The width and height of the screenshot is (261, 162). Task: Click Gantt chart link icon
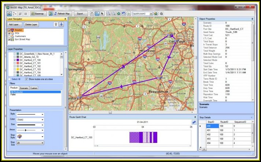tap(194, 122)
